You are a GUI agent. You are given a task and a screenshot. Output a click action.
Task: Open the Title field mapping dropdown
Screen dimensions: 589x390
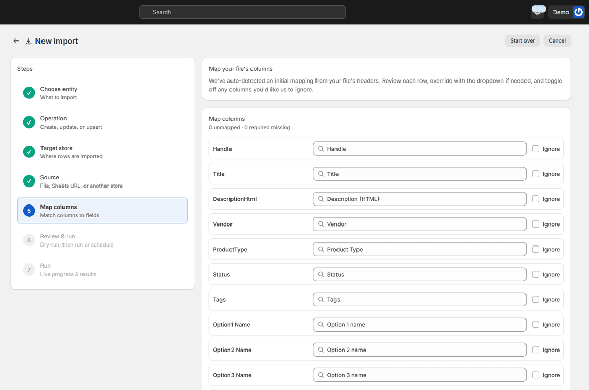click(x=419, y=174)
